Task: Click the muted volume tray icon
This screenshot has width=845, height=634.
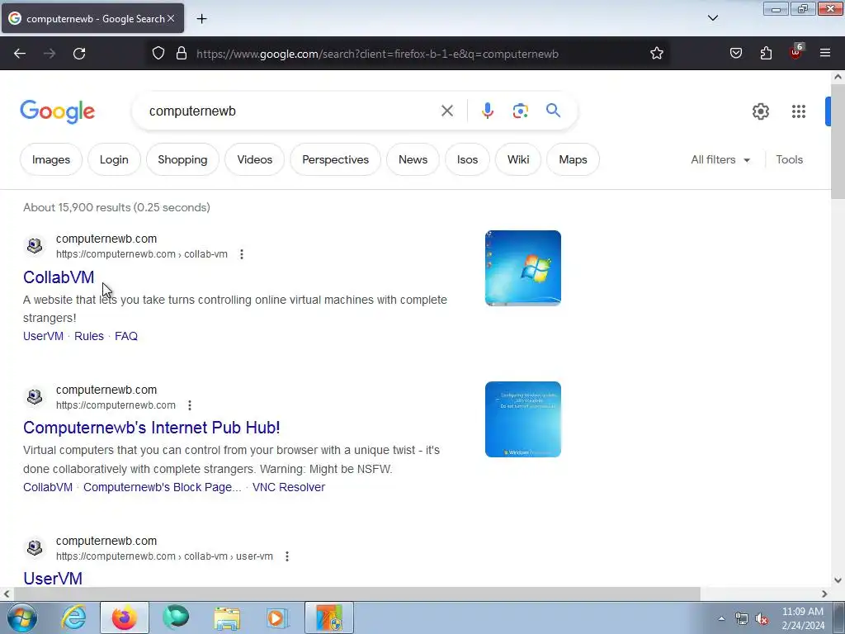Action: tap(762, 619)
